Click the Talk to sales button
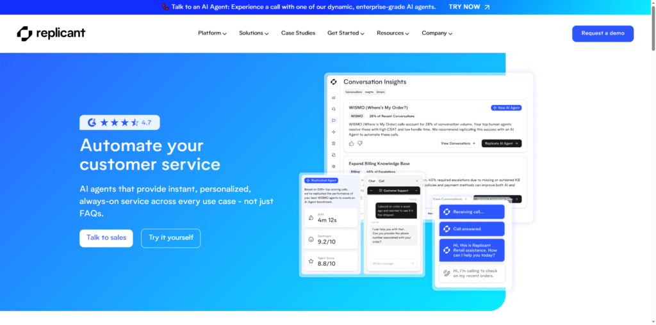The image size is (656, 325). click(106, 238)
